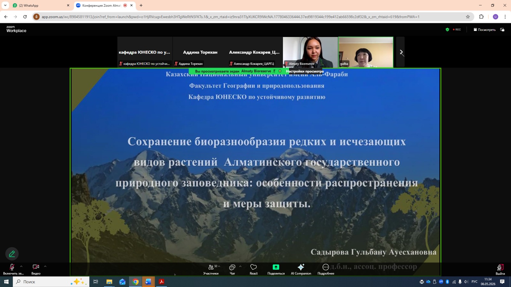Viewport: 511px width, 287px height.
Task: Click the Chrome profile avatar
Action: coord(495,17)
